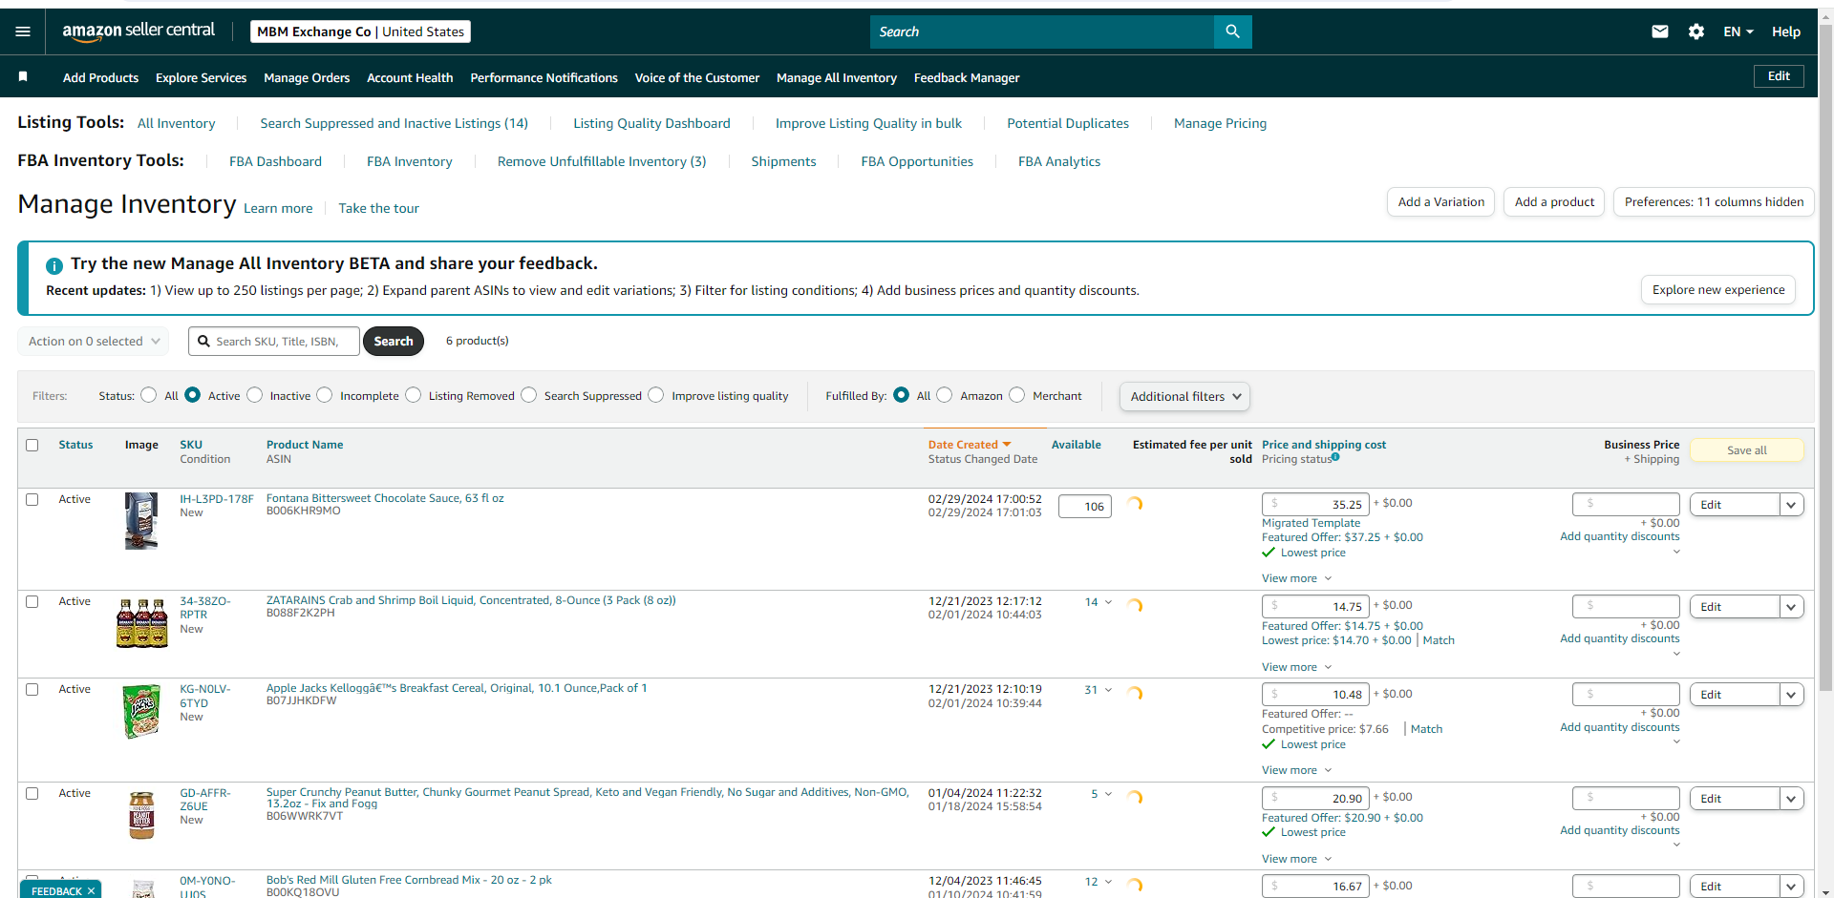
Task: Select the Incomplete status filter
Action: click(x=325, y=395)
